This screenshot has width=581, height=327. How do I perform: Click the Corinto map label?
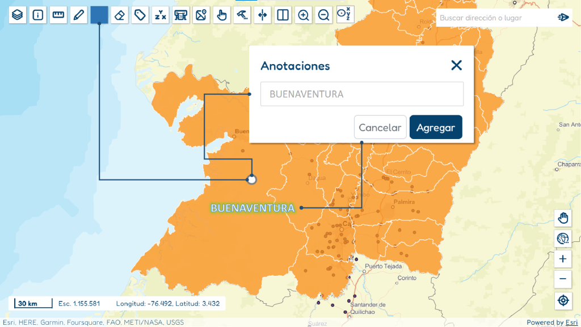[x=407, y=278]
